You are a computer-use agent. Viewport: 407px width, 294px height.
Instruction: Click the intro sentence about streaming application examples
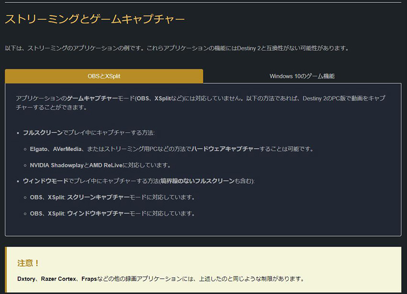point(177,48)
